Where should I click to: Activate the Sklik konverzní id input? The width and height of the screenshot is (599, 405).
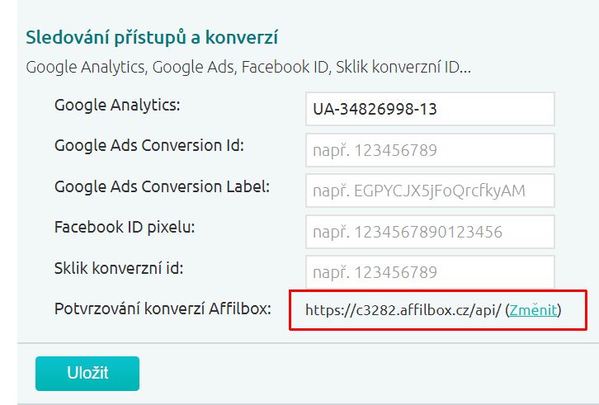point(430,272)
